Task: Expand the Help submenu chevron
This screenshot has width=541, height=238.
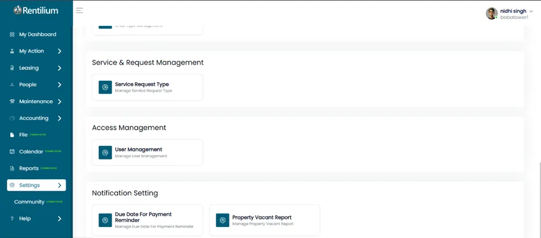Action: click(59, 218)
